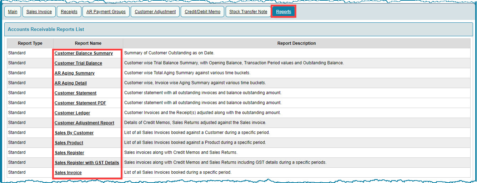Screen dimensions: 477x183
Task: Open Sales By Customer report
Action: 74,133
